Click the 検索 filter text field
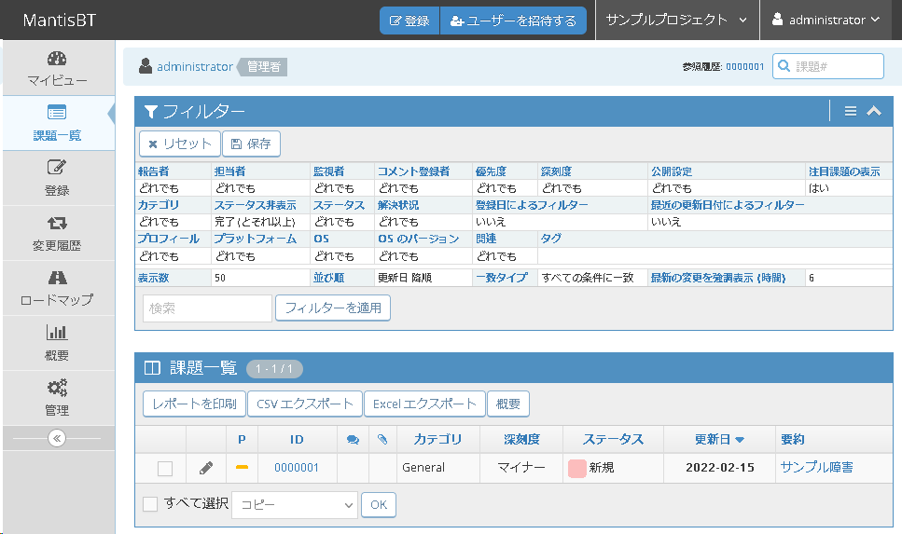This screenshot has width=902, height=534. 207,308
